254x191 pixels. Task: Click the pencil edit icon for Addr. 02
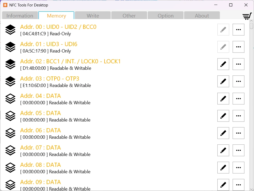click(x=223, y=64)
